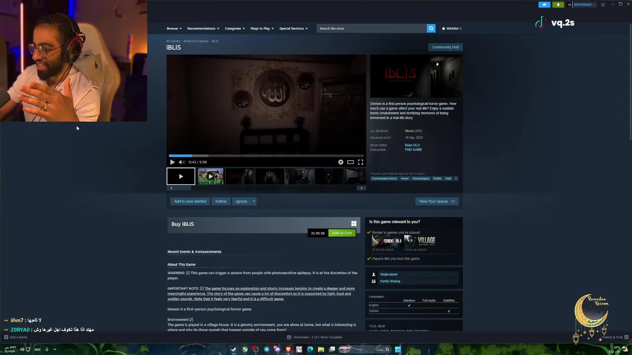
Task: Open the Single-player feature link
Action: tap(389, 274)
